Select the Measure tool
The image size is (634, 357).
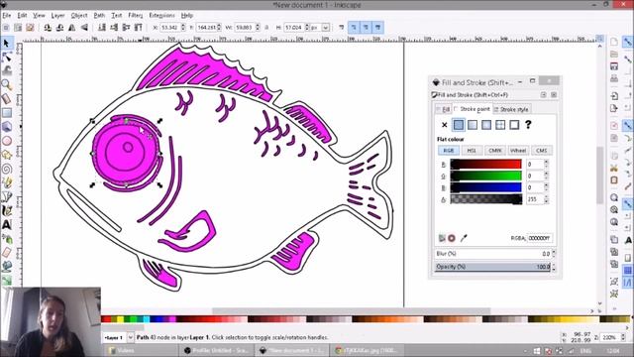(7, 98)
